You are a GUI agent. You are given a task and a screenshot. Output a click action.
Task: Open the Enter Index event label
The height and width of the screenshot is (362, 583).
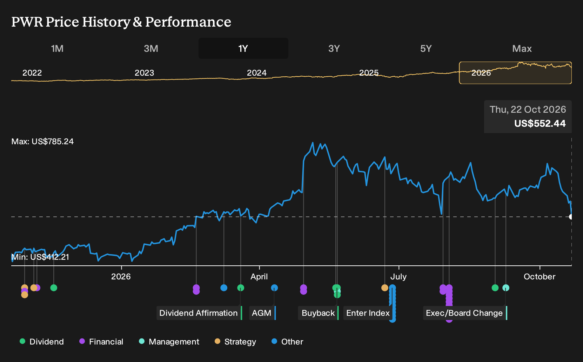pos(368,313)
